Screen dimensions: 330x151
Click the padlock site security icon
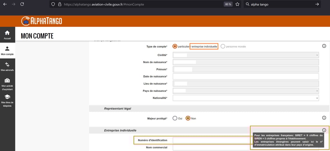click(60, 4)
